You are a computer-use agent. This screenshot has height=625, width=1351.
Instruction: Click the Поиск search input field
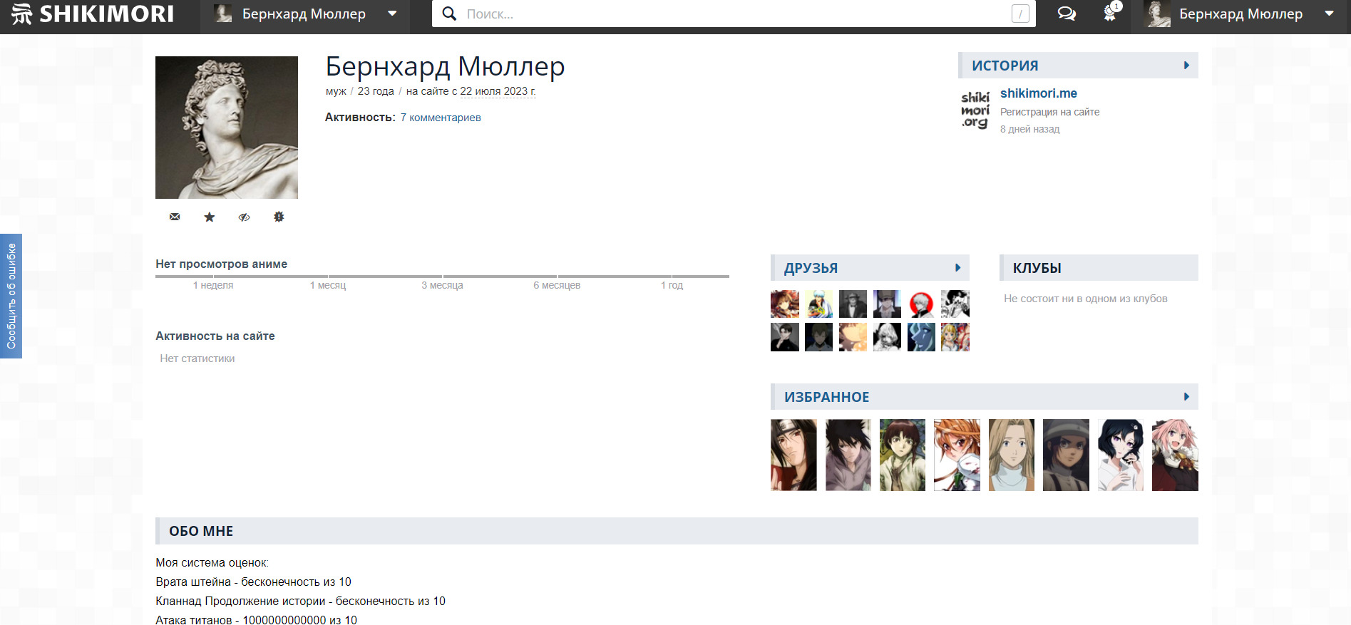pos(734,14)
